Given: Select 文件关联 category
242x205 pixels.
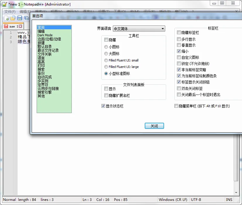Looking at the screenshot, I should click(x=54, y=54).
